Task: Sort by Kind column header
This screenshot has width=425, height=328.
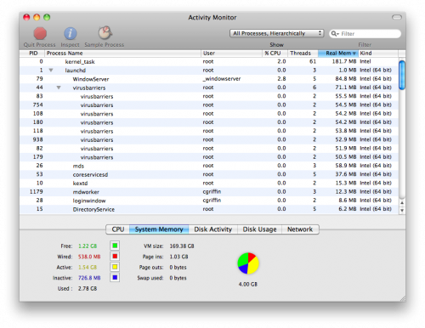Action: (x=378, y=54)
